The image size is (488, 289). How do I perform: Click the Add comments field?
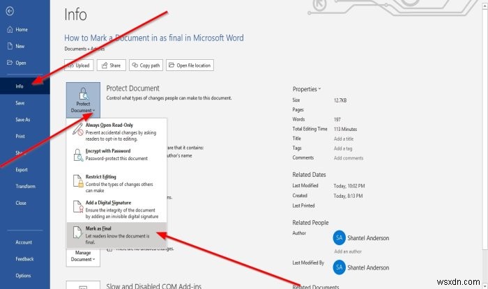click(349, 158)
